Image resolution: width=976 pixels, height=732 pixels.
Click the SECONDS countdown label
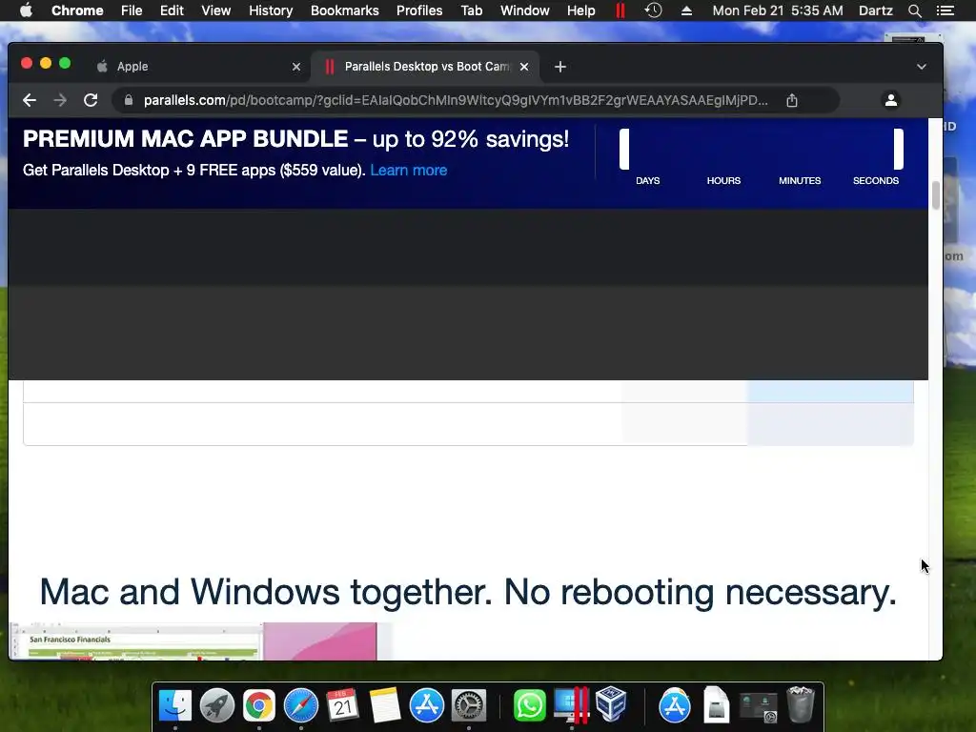click(x=876, y=180)
